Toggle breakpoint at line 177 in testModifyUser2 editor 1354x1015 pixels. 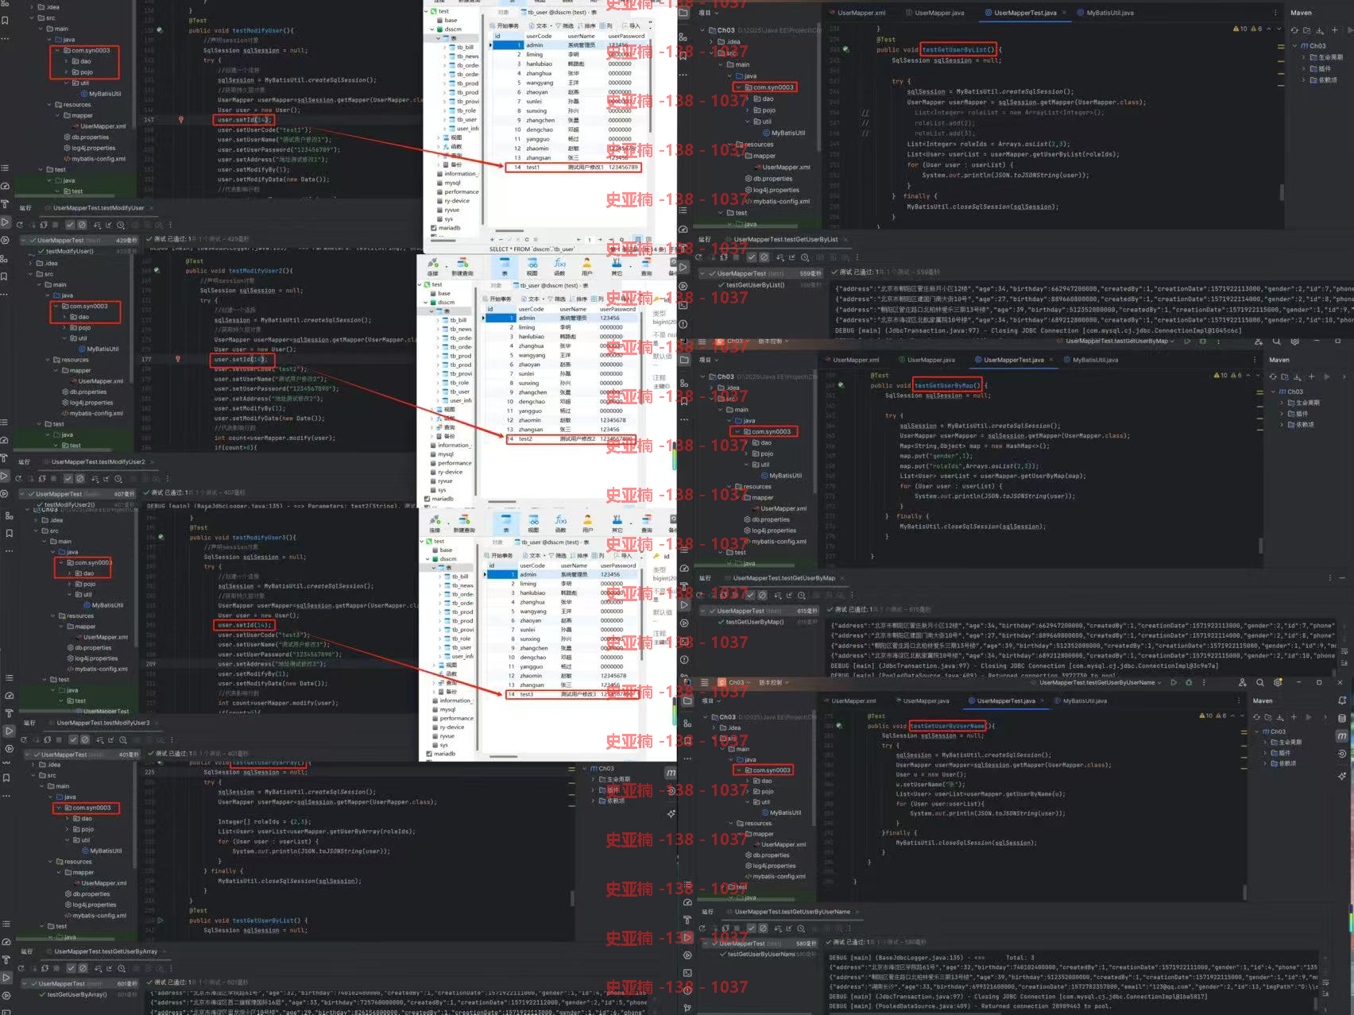(177, 359)
